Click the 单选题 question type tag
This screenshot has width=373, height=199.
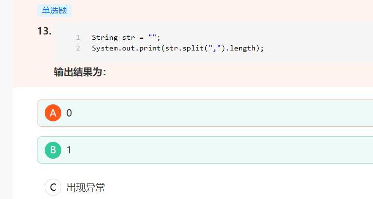click(54, 11)
